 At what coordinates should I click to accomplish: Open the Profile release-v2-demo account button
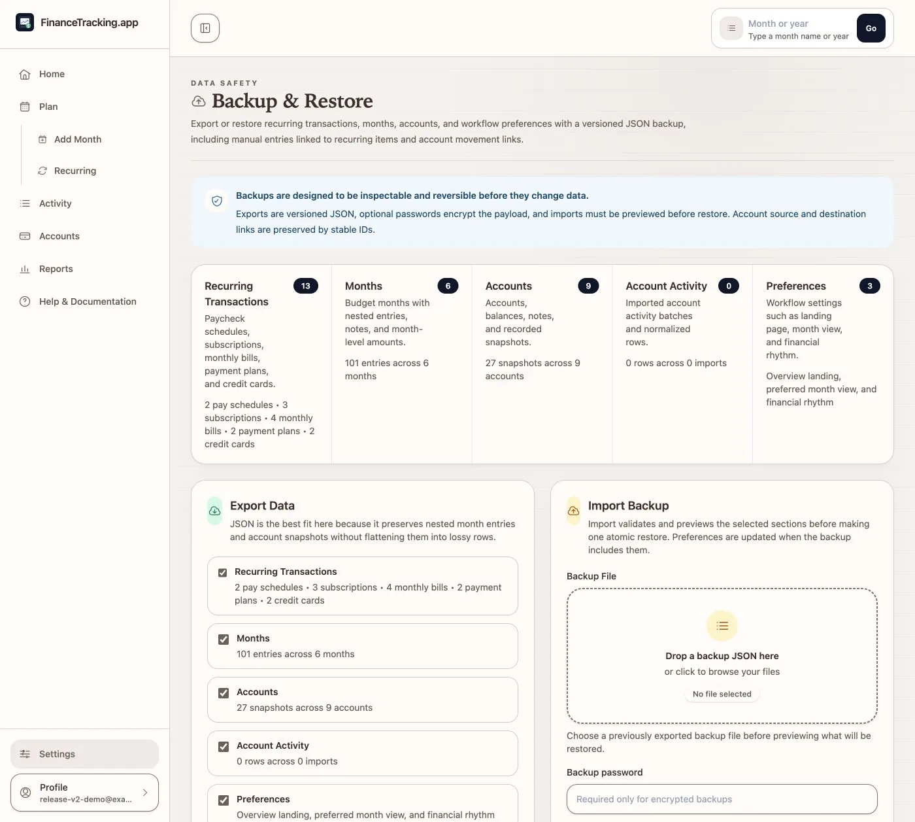(85, 793)
